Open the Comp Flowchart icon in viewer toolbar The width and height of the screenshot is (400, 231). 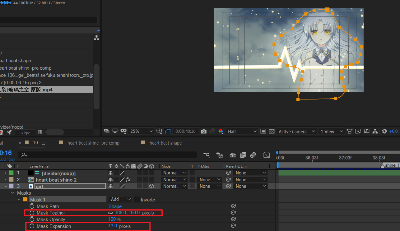(375, 132)
